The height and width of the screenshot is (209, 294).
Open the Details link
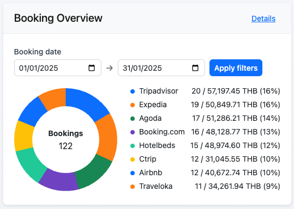coord(263,19)
